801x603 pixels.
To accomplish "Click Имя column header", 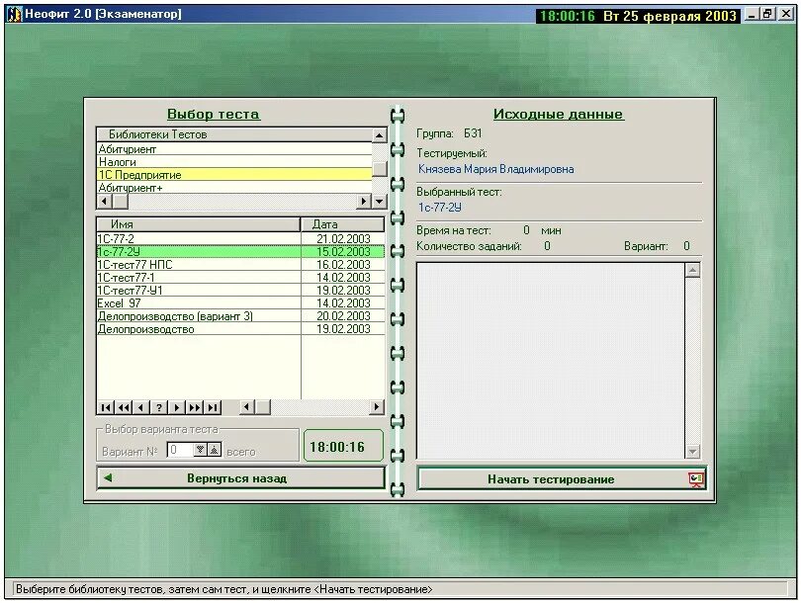I will [198, 224].
